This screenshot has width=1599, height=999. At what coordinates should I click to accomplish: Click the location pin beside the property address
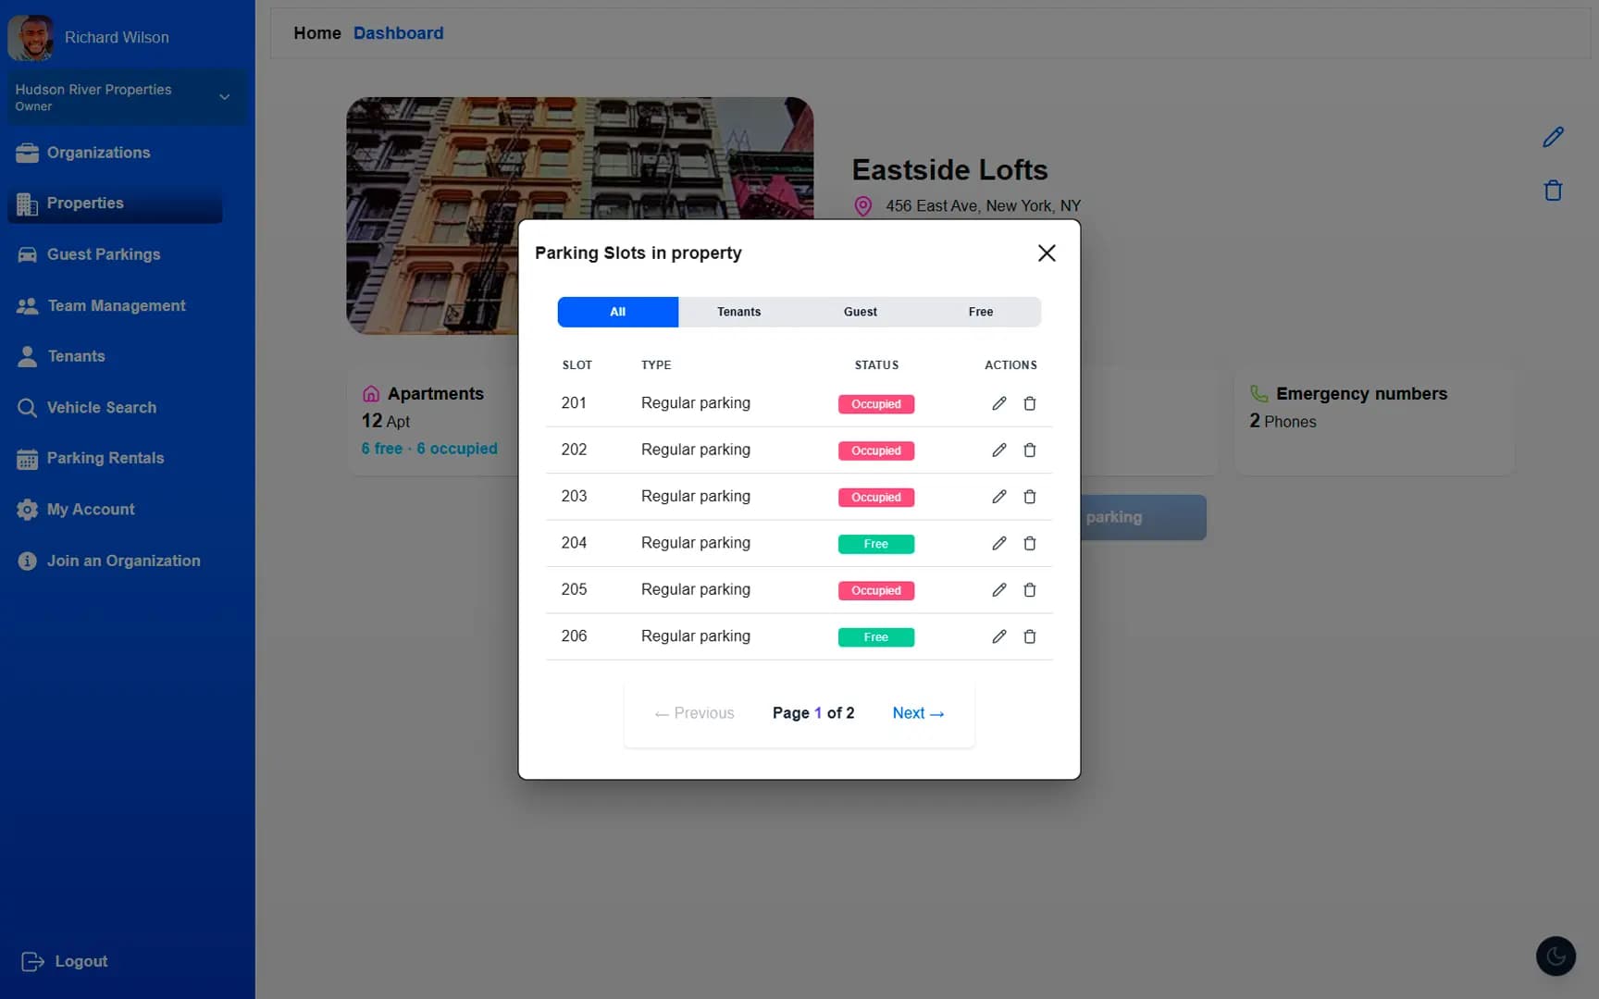[x=862, y=205]
